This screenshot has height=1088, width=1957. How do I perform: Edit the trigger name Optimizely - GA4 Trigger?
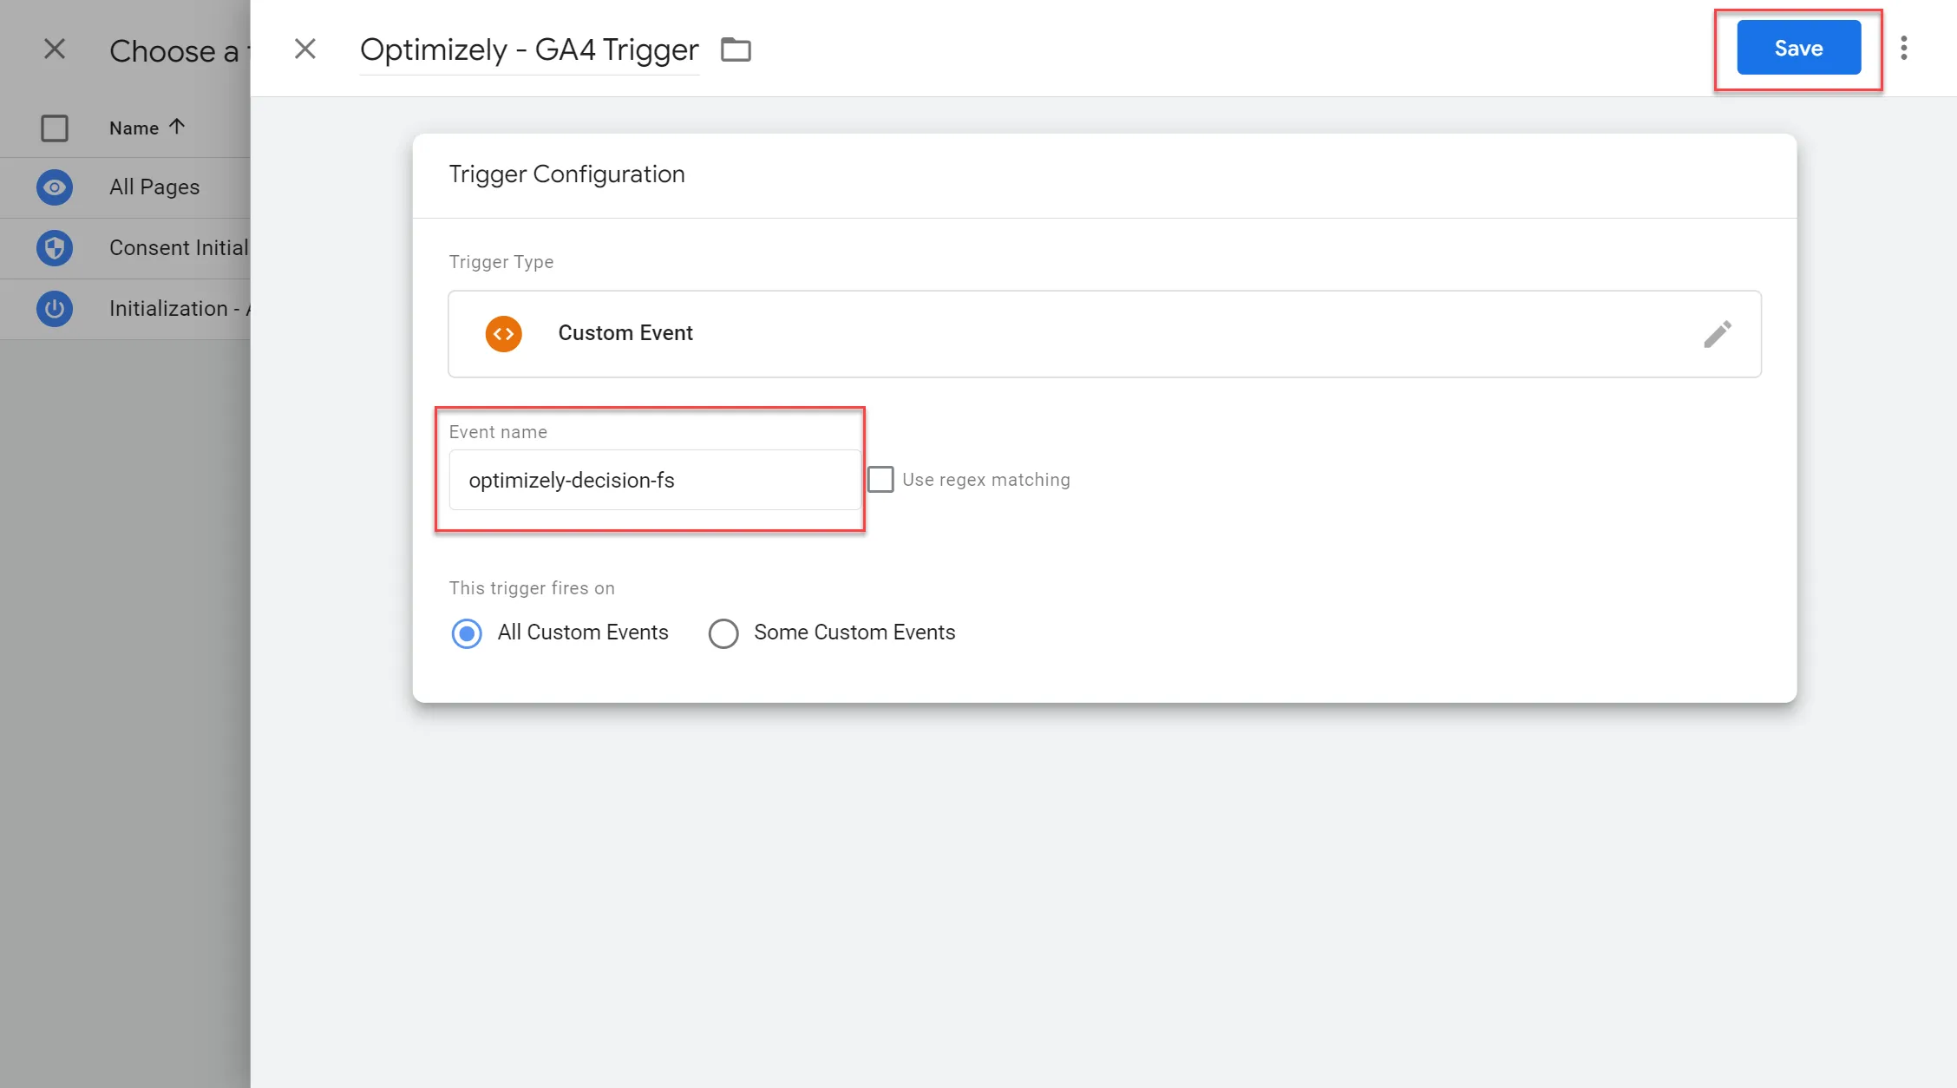pos(529,49)
